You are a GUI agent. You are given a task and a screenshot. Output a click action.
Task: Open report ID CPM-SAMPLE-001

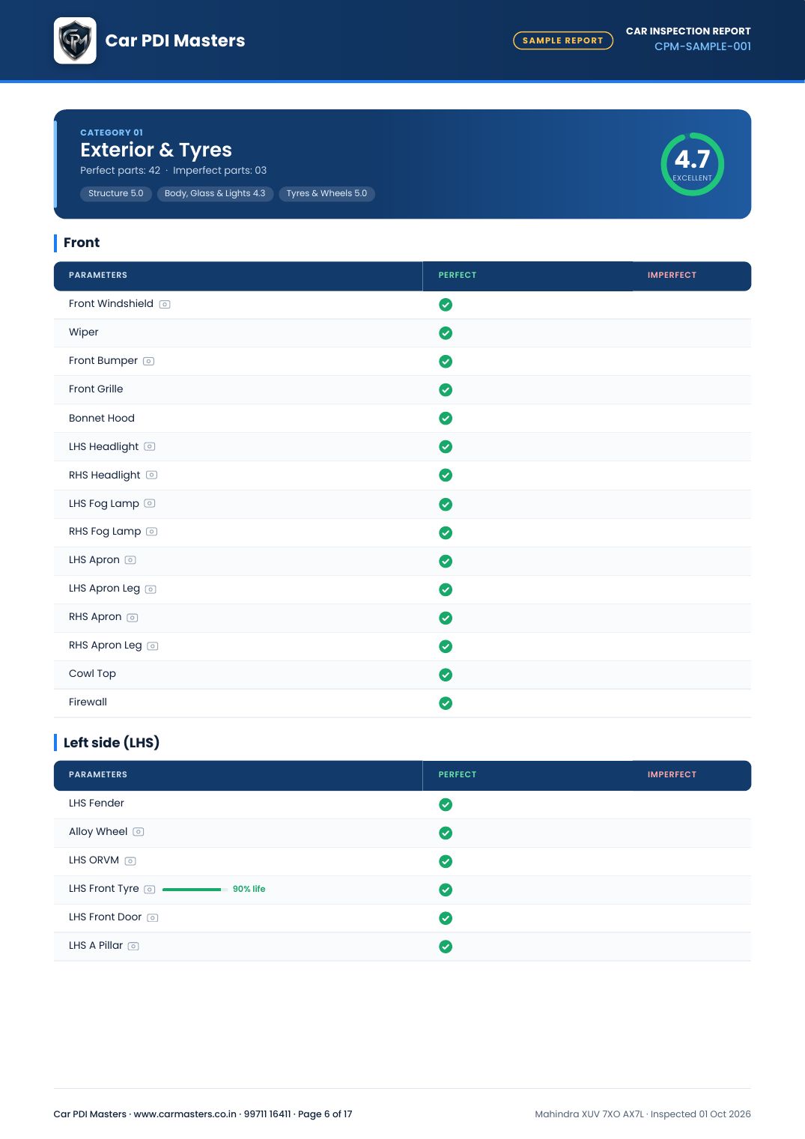click(702, 46)
